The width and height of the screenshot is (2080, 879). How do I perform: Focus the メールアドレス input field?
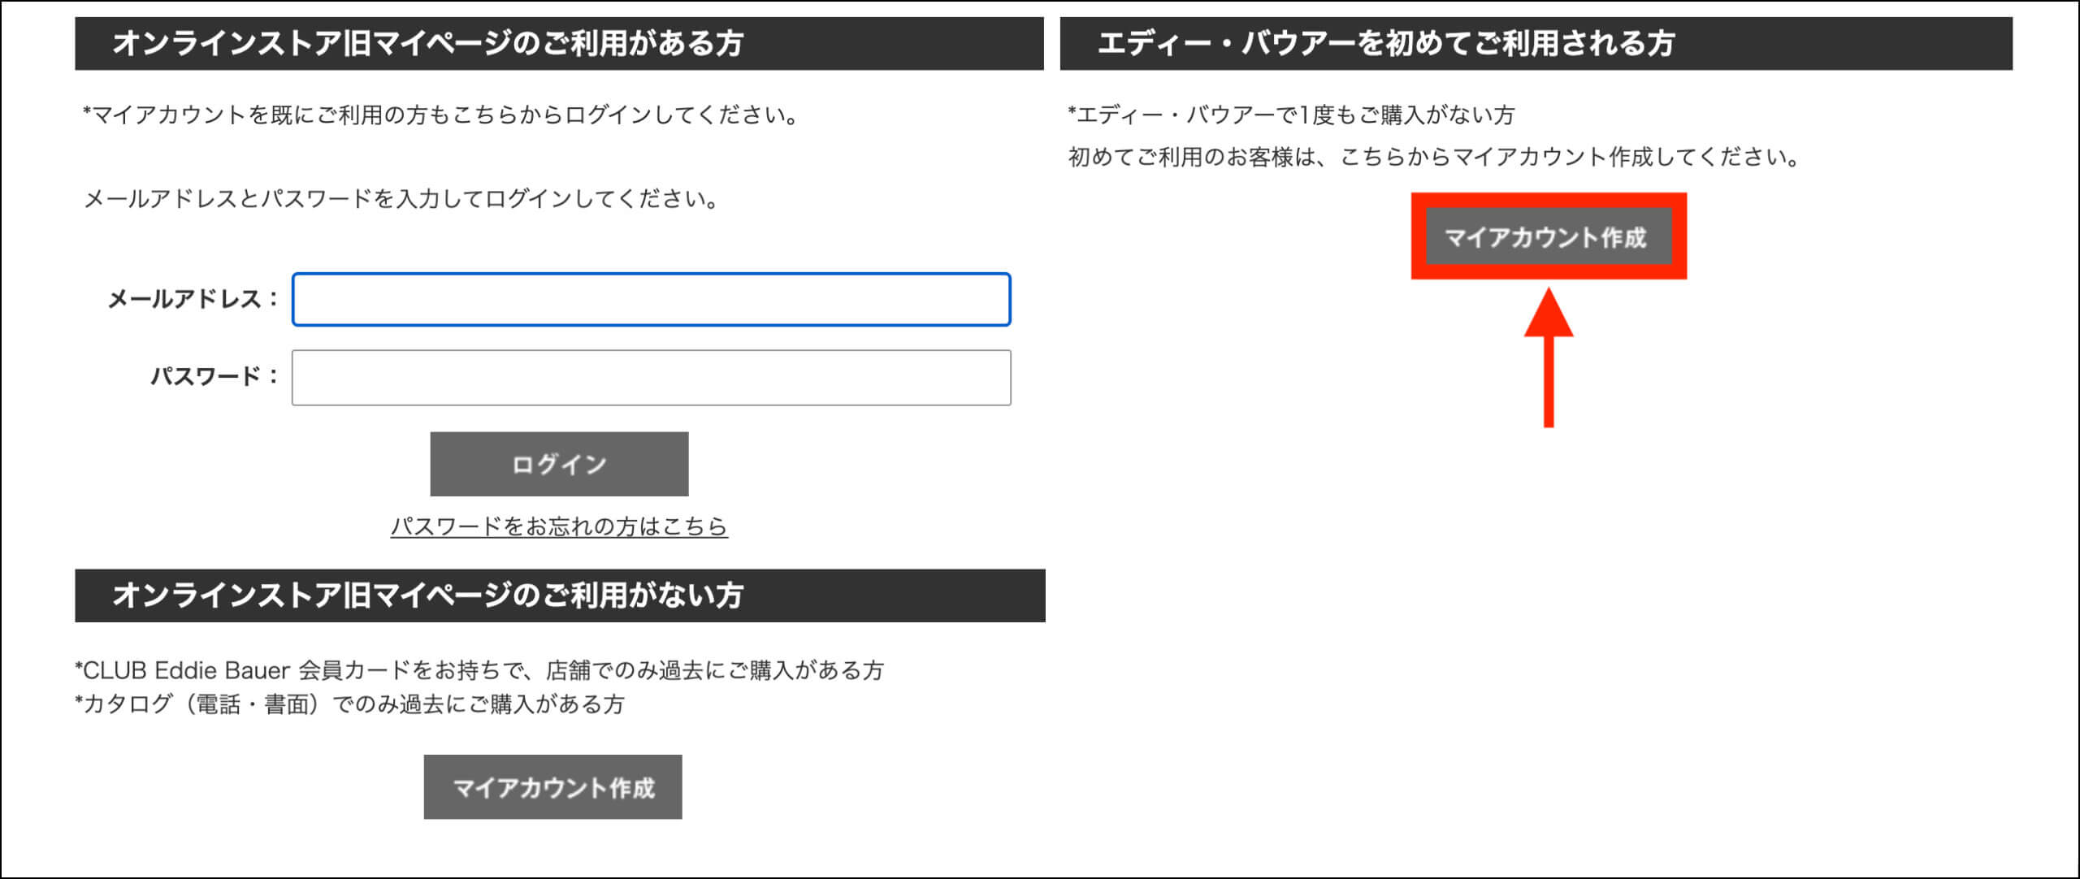651,300
